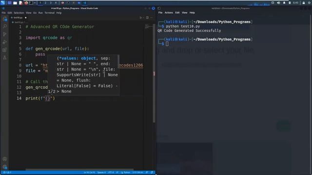Screen dimensions: 312x175
Task: Check the battery icon in system tray
Action: (290, 3)
